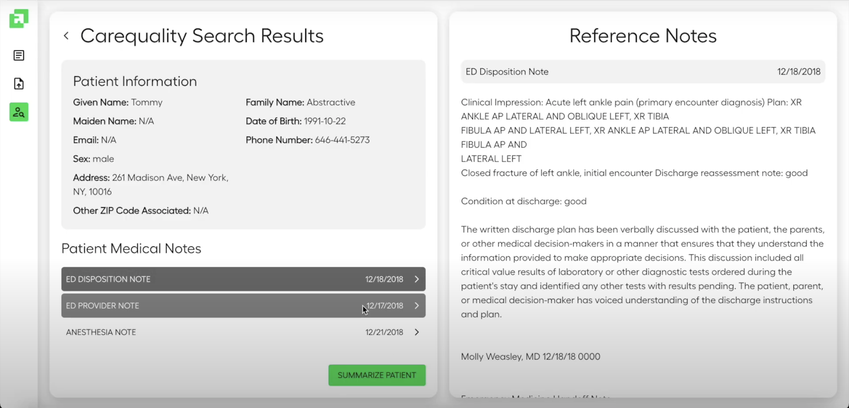Click the reference note date 12/18/2018

click(x=799, y=72)
